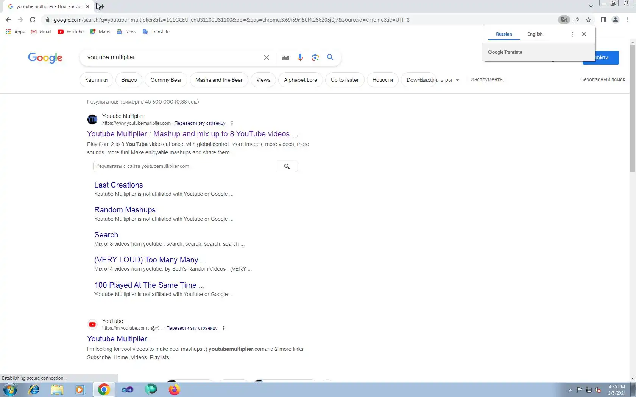Search by image with Google Lens
Image resolution: width=636 pixels, height=397 pixels.
(315, 57)
